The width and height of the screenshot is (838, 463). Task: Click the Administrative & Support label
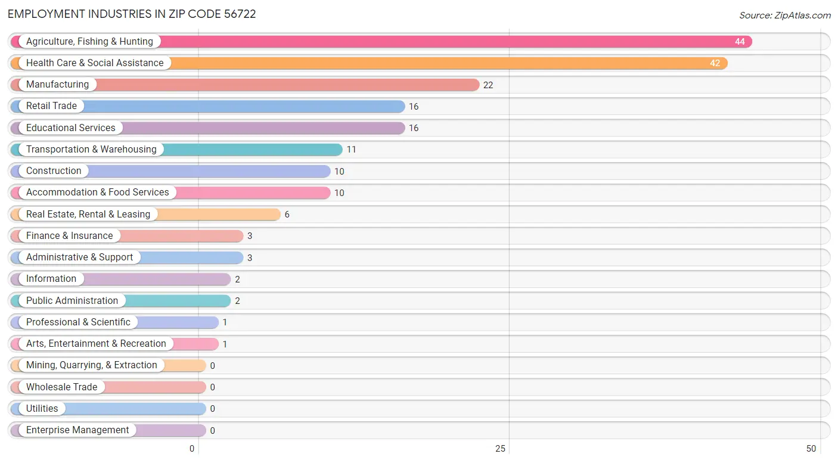(80, 257)
